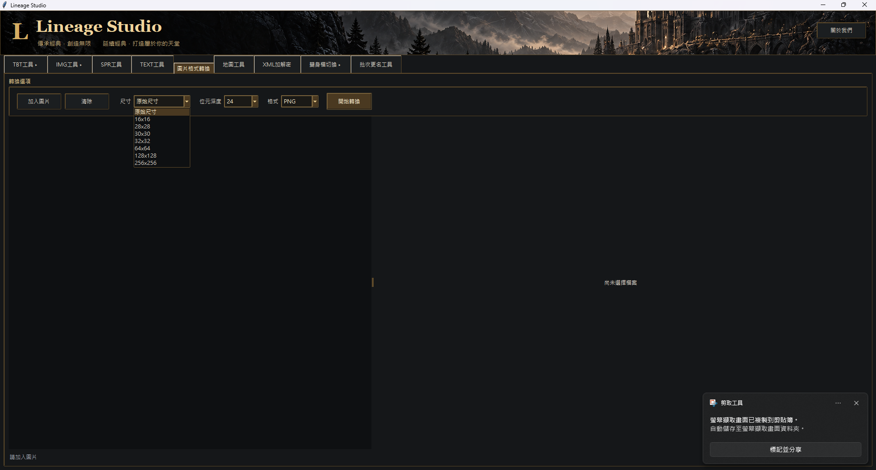Switch to the TEXT工具 tab
Image resolution: width=876 pixels, height=470 pixels.
[152, 65]
